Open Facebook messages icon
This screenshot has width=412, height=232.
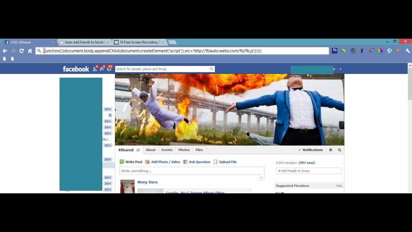(x=102, y=69)
